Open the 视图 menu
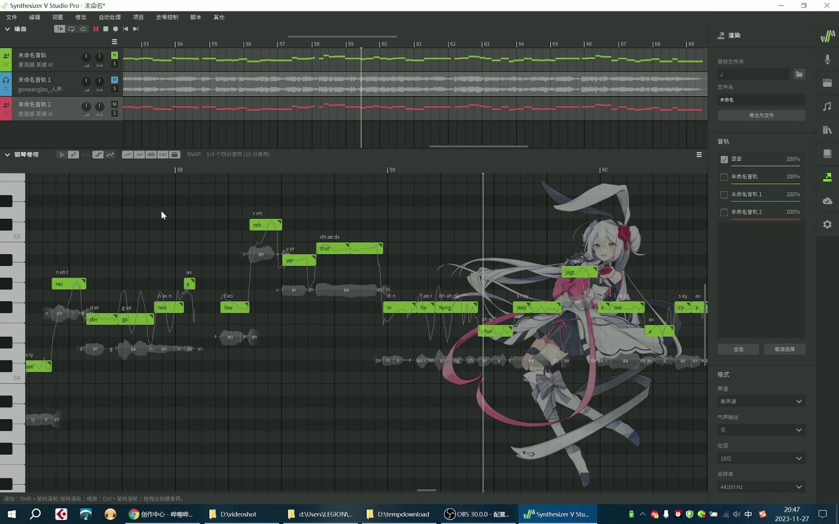This screenshot has height=524, width=839. [x=58, y=17]
